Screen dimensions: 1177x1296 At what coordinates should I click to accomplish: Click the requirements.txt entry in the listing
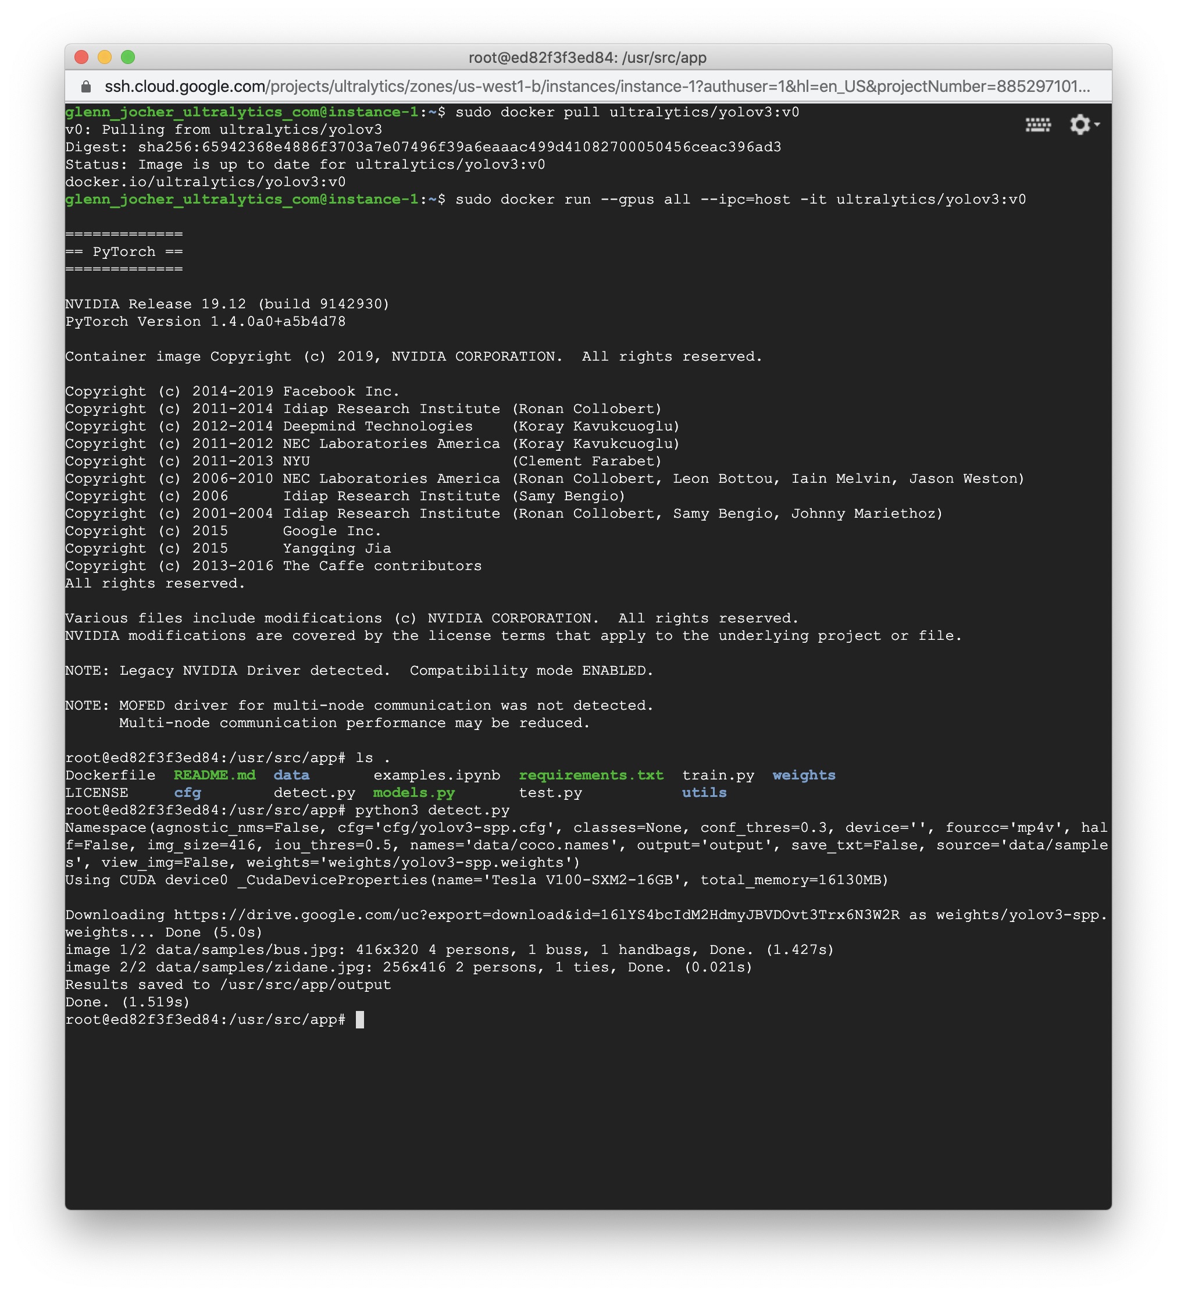point(591,775)
